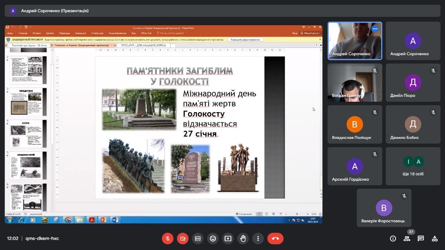This screenshot has width=445, height=250.
Task: Open the three-dot more options menu
Action: coord(258,238)
